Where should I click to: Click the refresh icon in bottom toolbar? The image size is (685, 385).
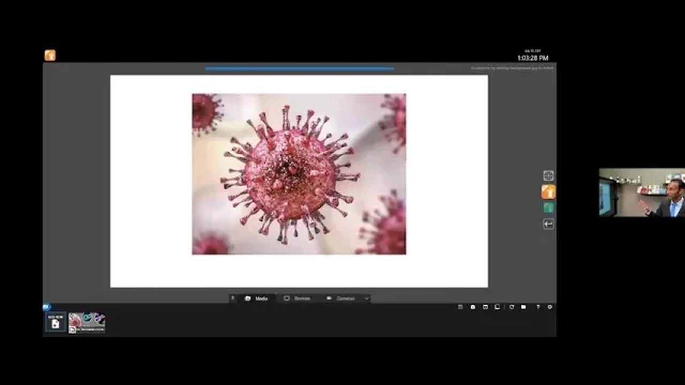[512, 307]
